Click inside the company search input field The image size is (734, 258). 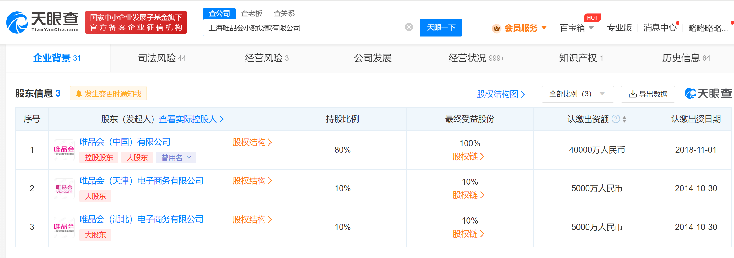tap(304, 28)
